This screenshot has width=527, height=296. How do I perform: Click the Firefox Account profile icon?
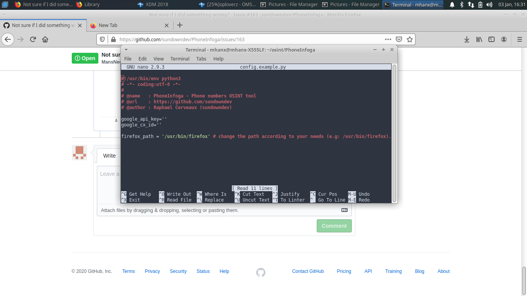click(503, 39)
